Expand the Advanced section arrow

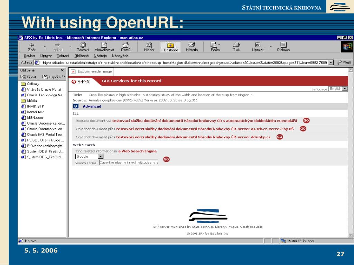click(x=76, y=106)
